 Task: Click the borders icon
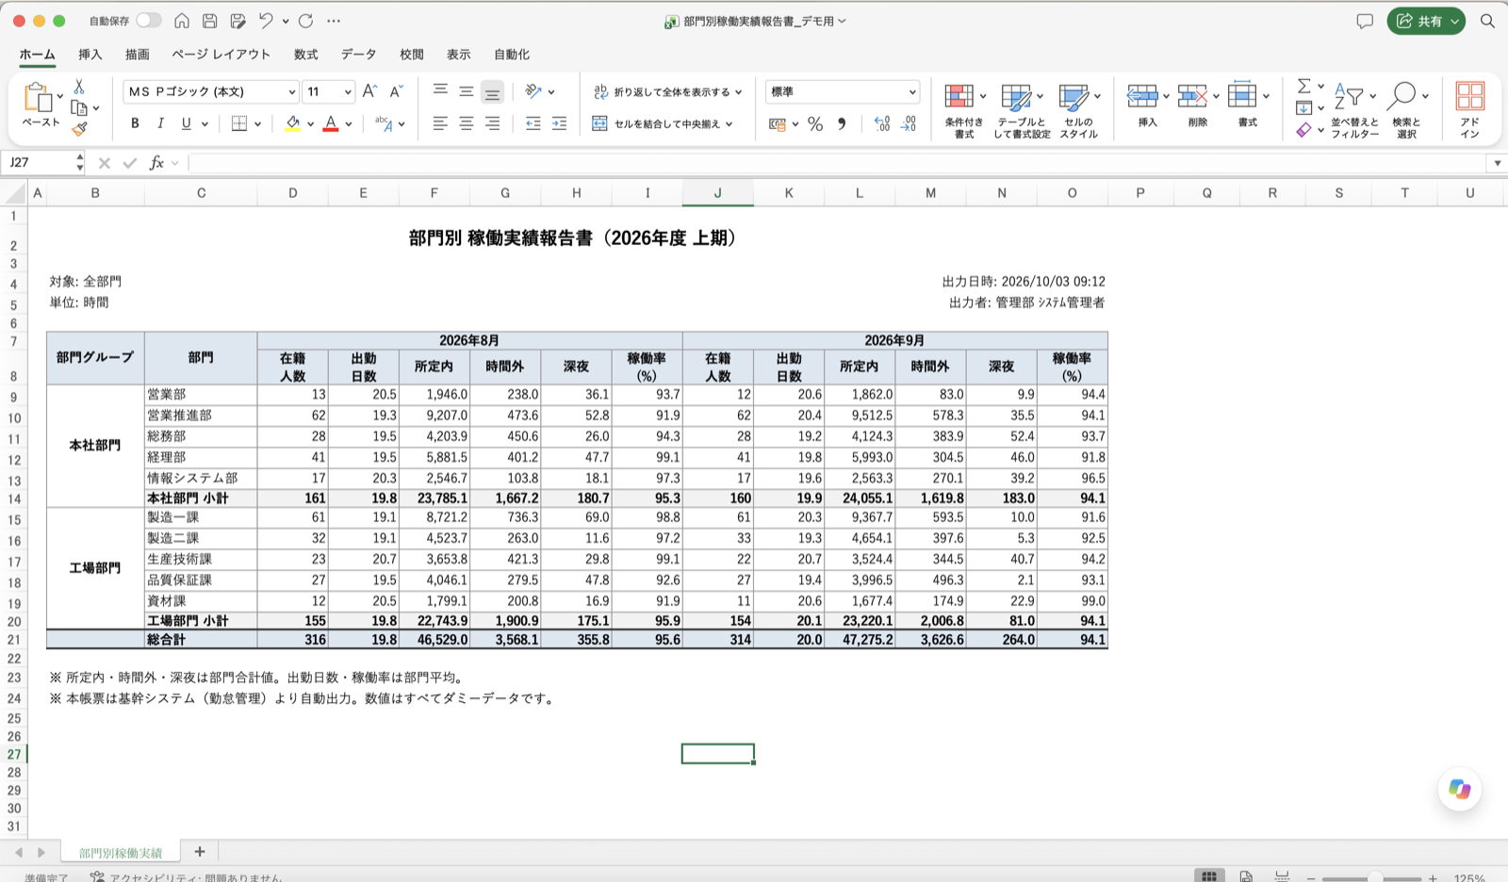(x=239, y=123)
